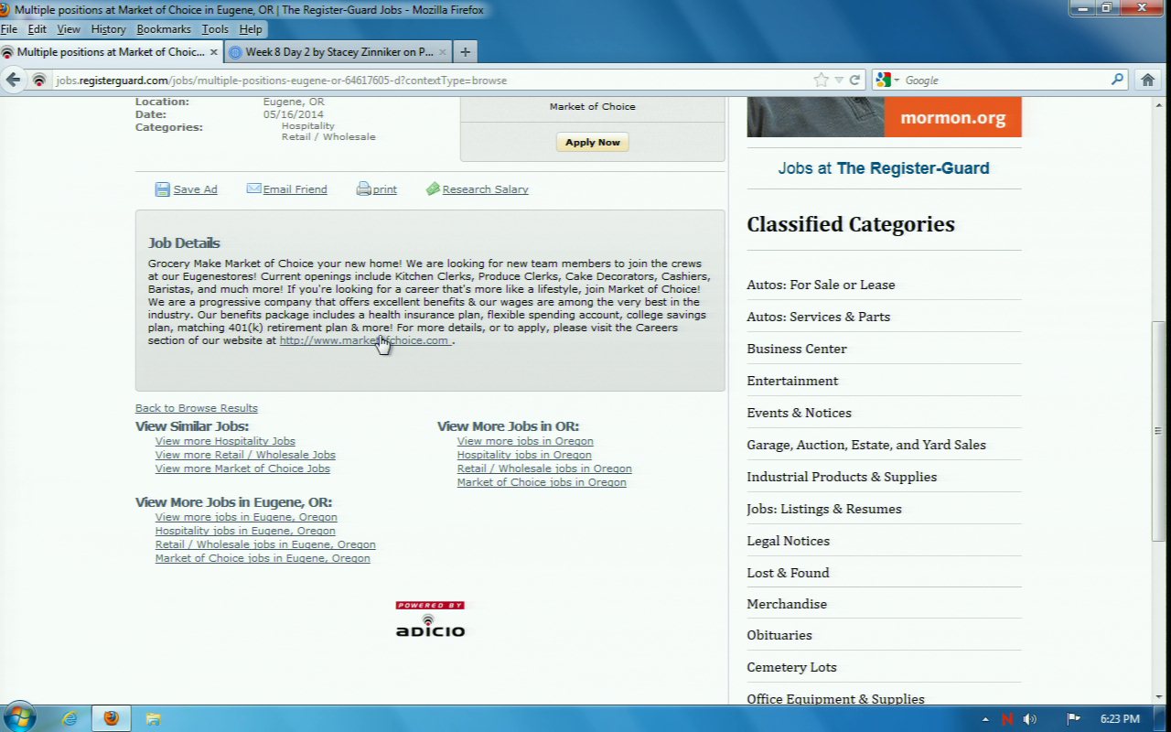Open a new tab with the plus button
This screenshot has width=1171, height=732.
465,52
